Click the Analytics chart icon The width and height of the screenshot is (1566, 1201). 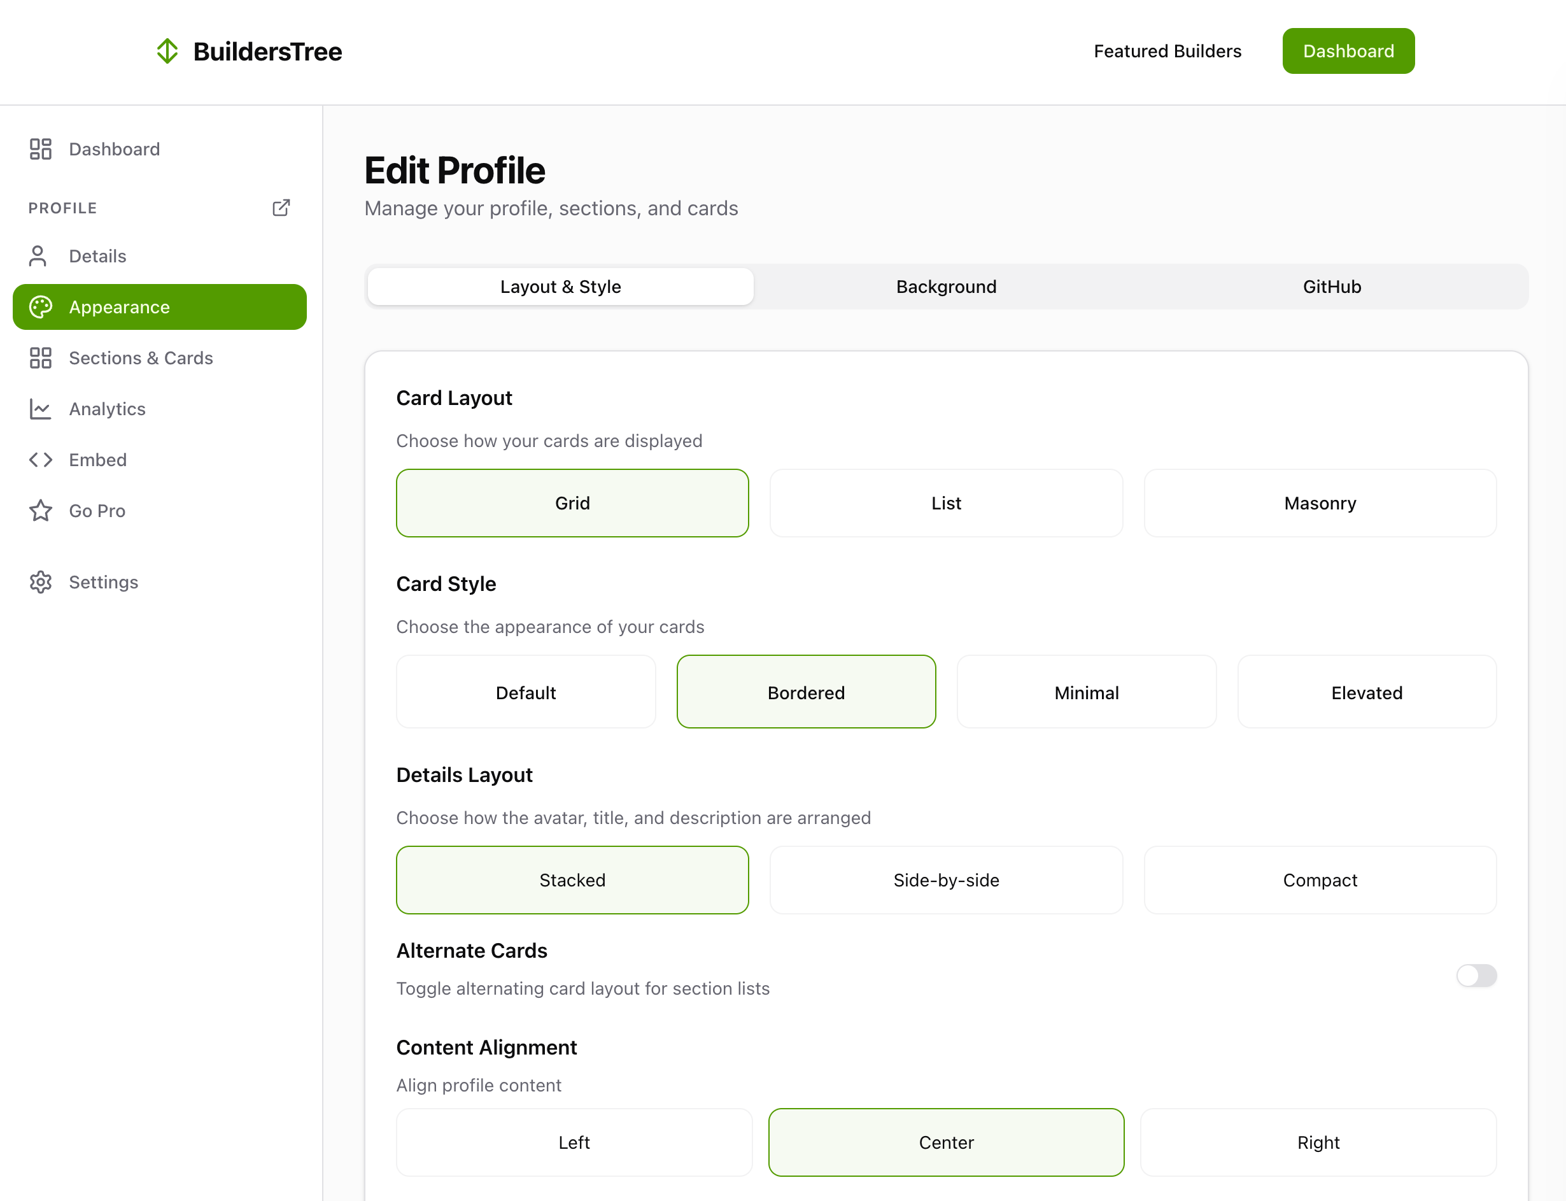41,409
